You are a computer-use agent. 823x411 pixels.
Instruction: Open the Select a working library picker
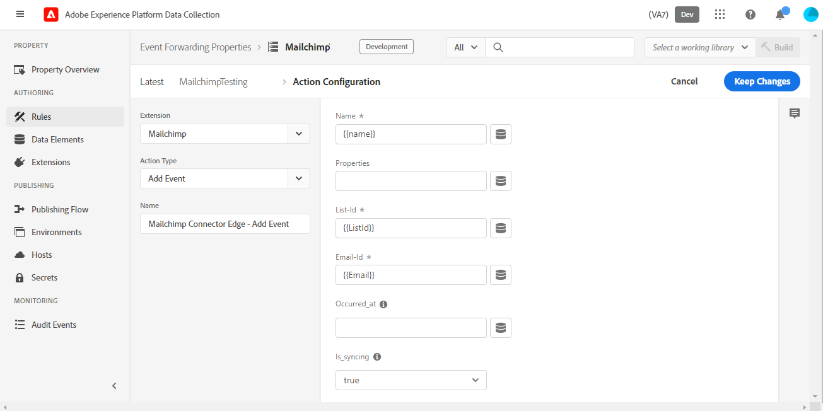[699, 47]
